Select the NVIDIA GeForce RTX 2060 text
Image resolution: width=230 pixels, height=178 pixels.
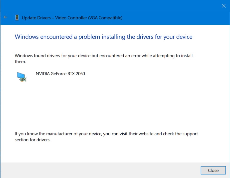[x=60, y=73]
